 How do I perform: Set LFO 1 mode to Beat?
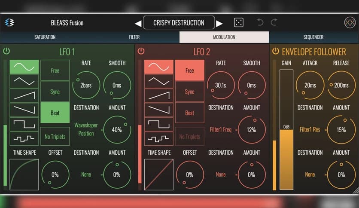pyautogui.click(x=55, y=113)
